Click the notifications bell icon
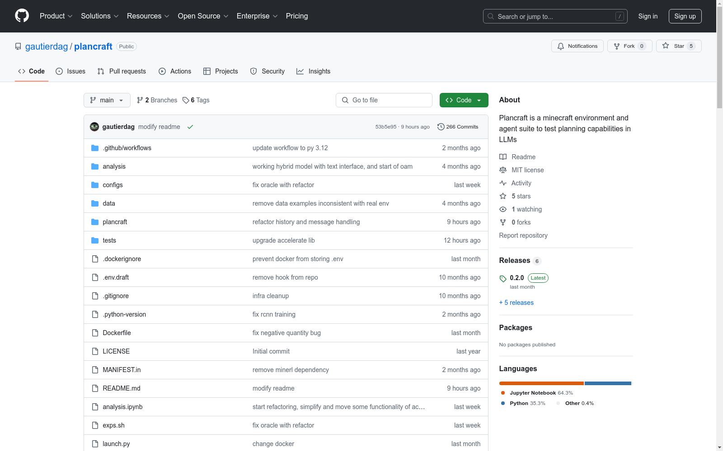The image size is (723, 451). [x=561, y=46]
